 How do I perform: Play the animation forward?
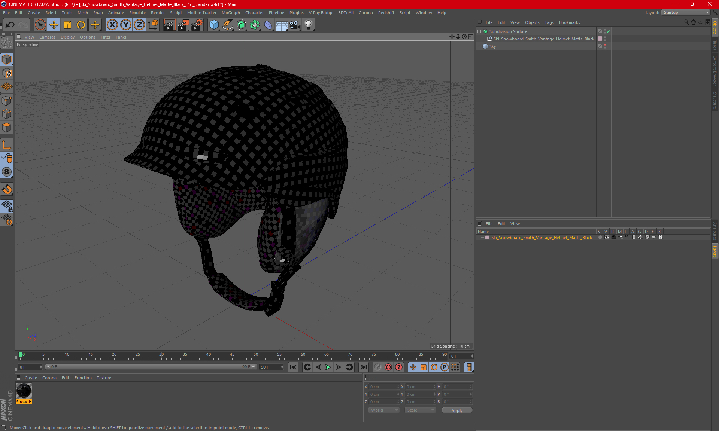tap(328, 367)
